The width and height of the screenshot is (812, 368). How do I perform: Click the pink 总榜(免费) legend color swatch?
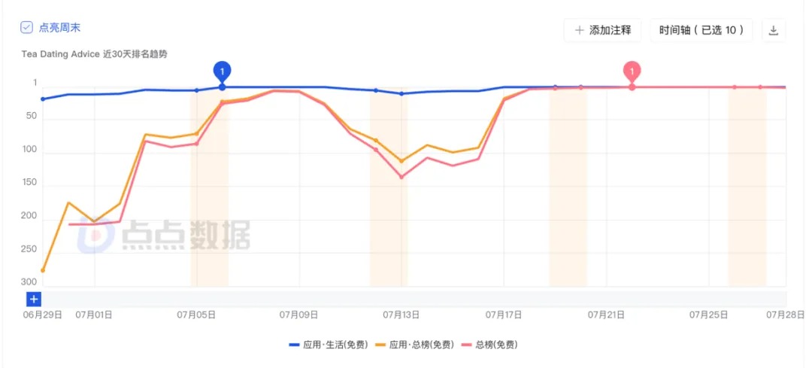(x=467, y=345)
